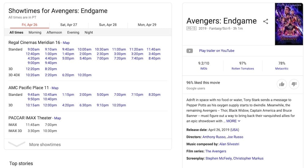Open Map for Regal Cinemas Meridian 16
The width and height of the screenshot is (306, 168).
coord(66,43)
